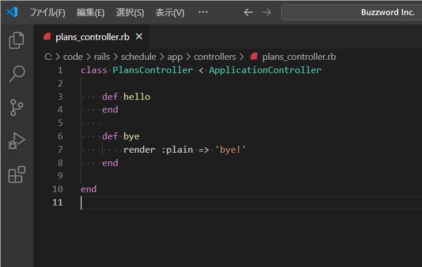Click the 'end' keyword on line 10
This screenshot has height=267, width=422.
pyautogui.click(x=89, y=189)
